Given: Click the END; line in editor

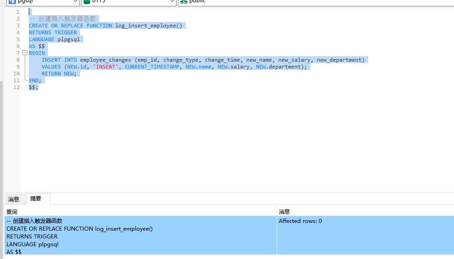Looking at the screenshot, I should click(x=35, y=80).
